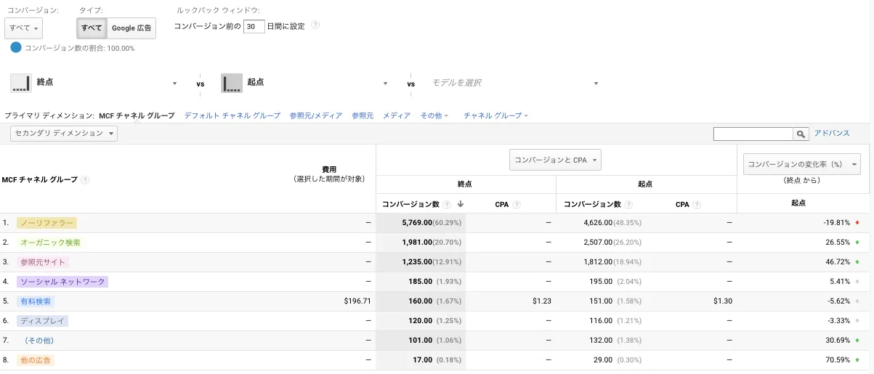This screenshot has width=874, height=374.
Task: Click the 70.59% change value
Action: coord(838,360)
